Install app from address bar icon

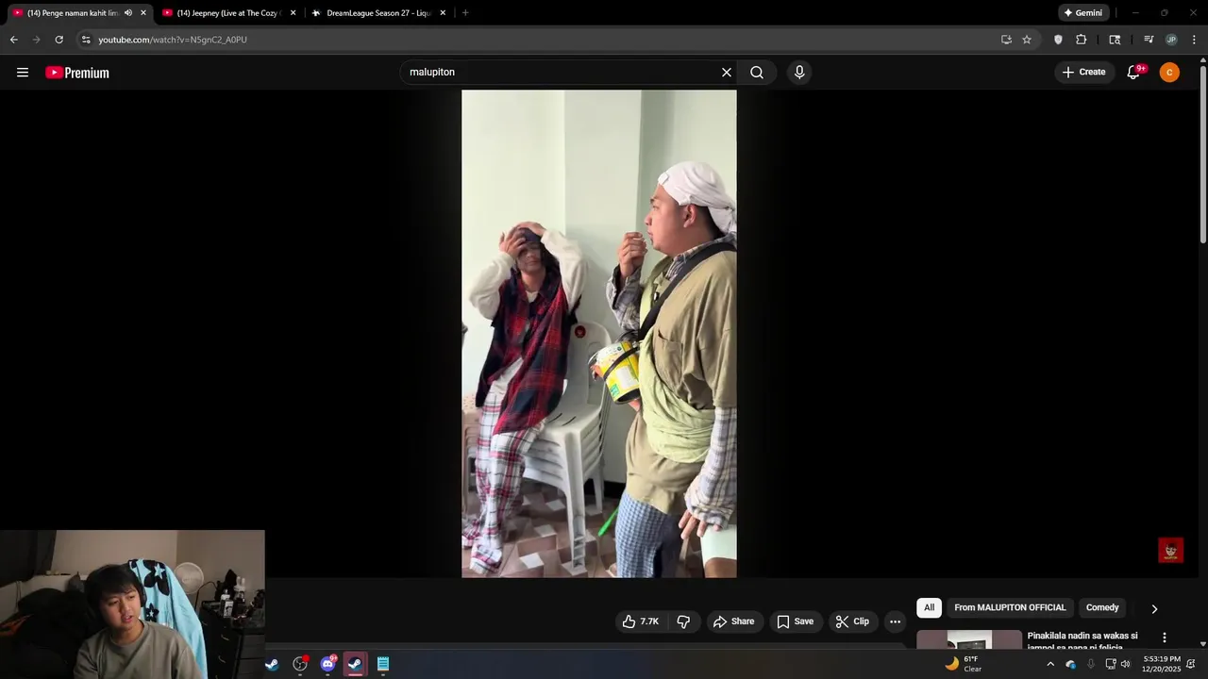click(1006, 40)
